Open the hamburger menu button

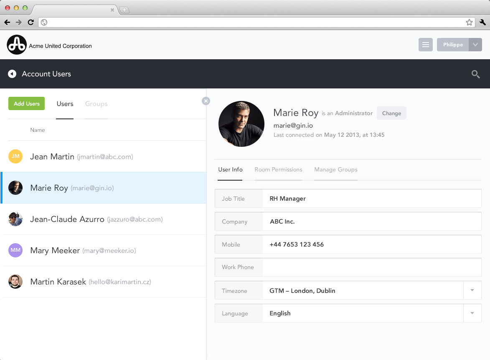[425, 45]
